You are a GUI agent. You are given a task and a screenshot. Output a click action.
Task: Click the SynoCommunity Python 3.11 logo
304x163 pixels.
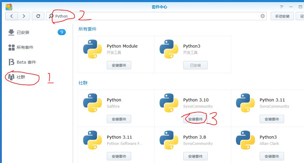[245, 103]
